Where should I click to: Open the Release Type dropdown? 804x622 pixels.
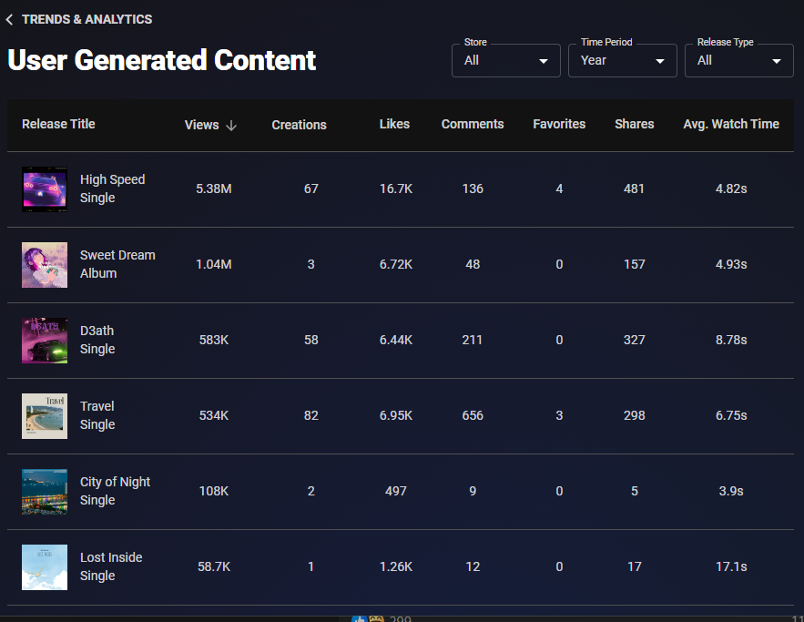(x=738, y=60)
